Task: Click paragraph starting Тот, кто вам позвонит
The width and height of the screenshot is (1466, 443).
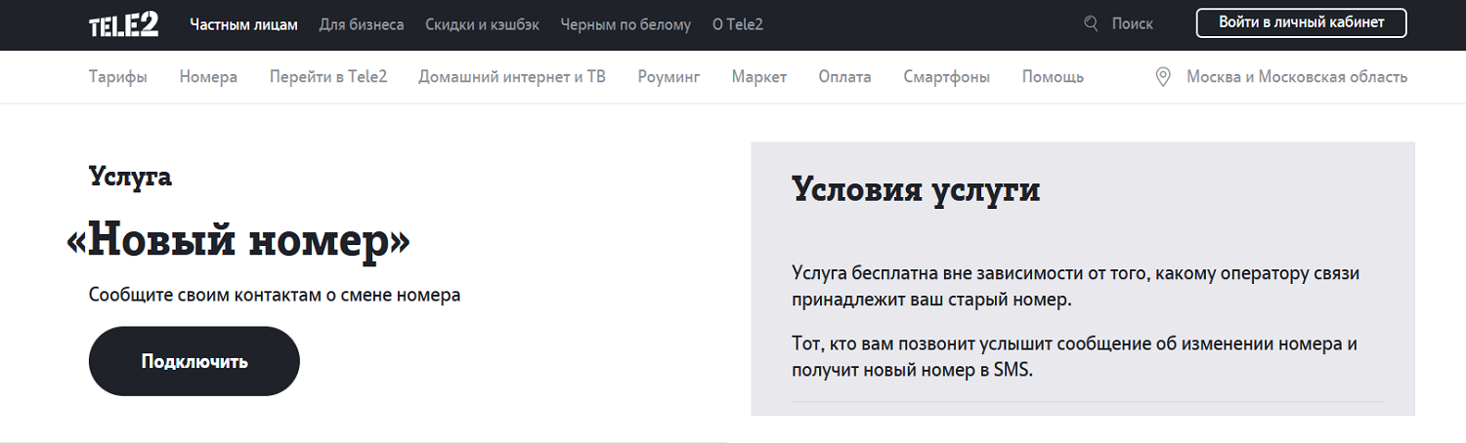Action: [x=1075, y=357]
